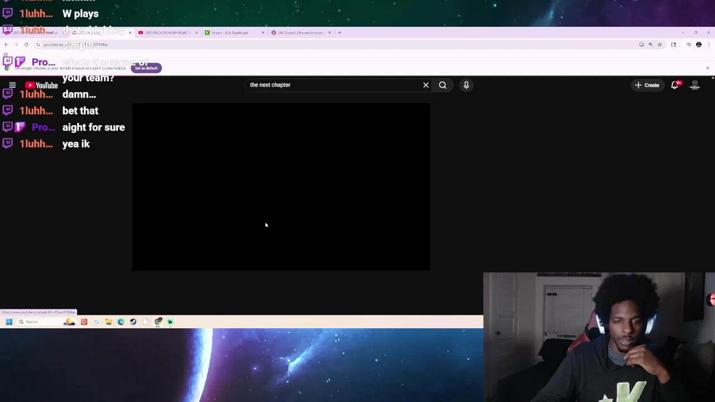The width and height of the screenshot is (715, 402).
Task: Start voice search with the microphone
Action: 466,85
